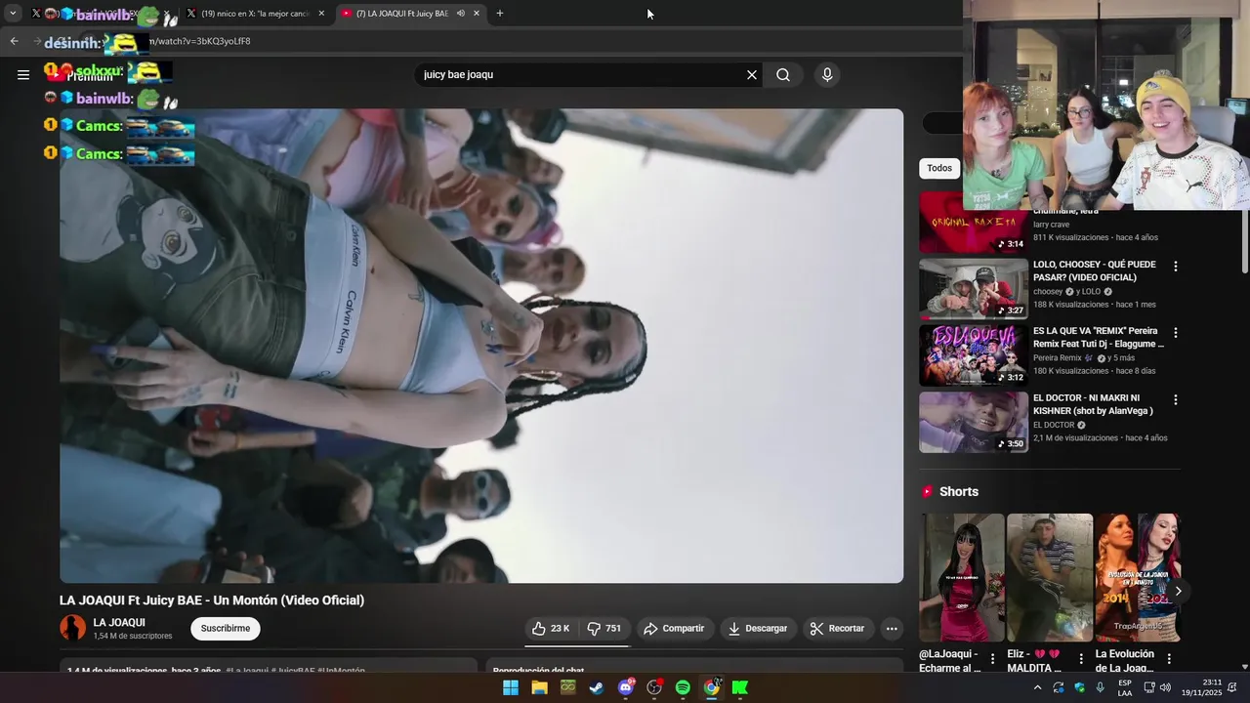1250x703 pixels.
Task: Open Chrome from the taskbar
Action: pos(712,687)
